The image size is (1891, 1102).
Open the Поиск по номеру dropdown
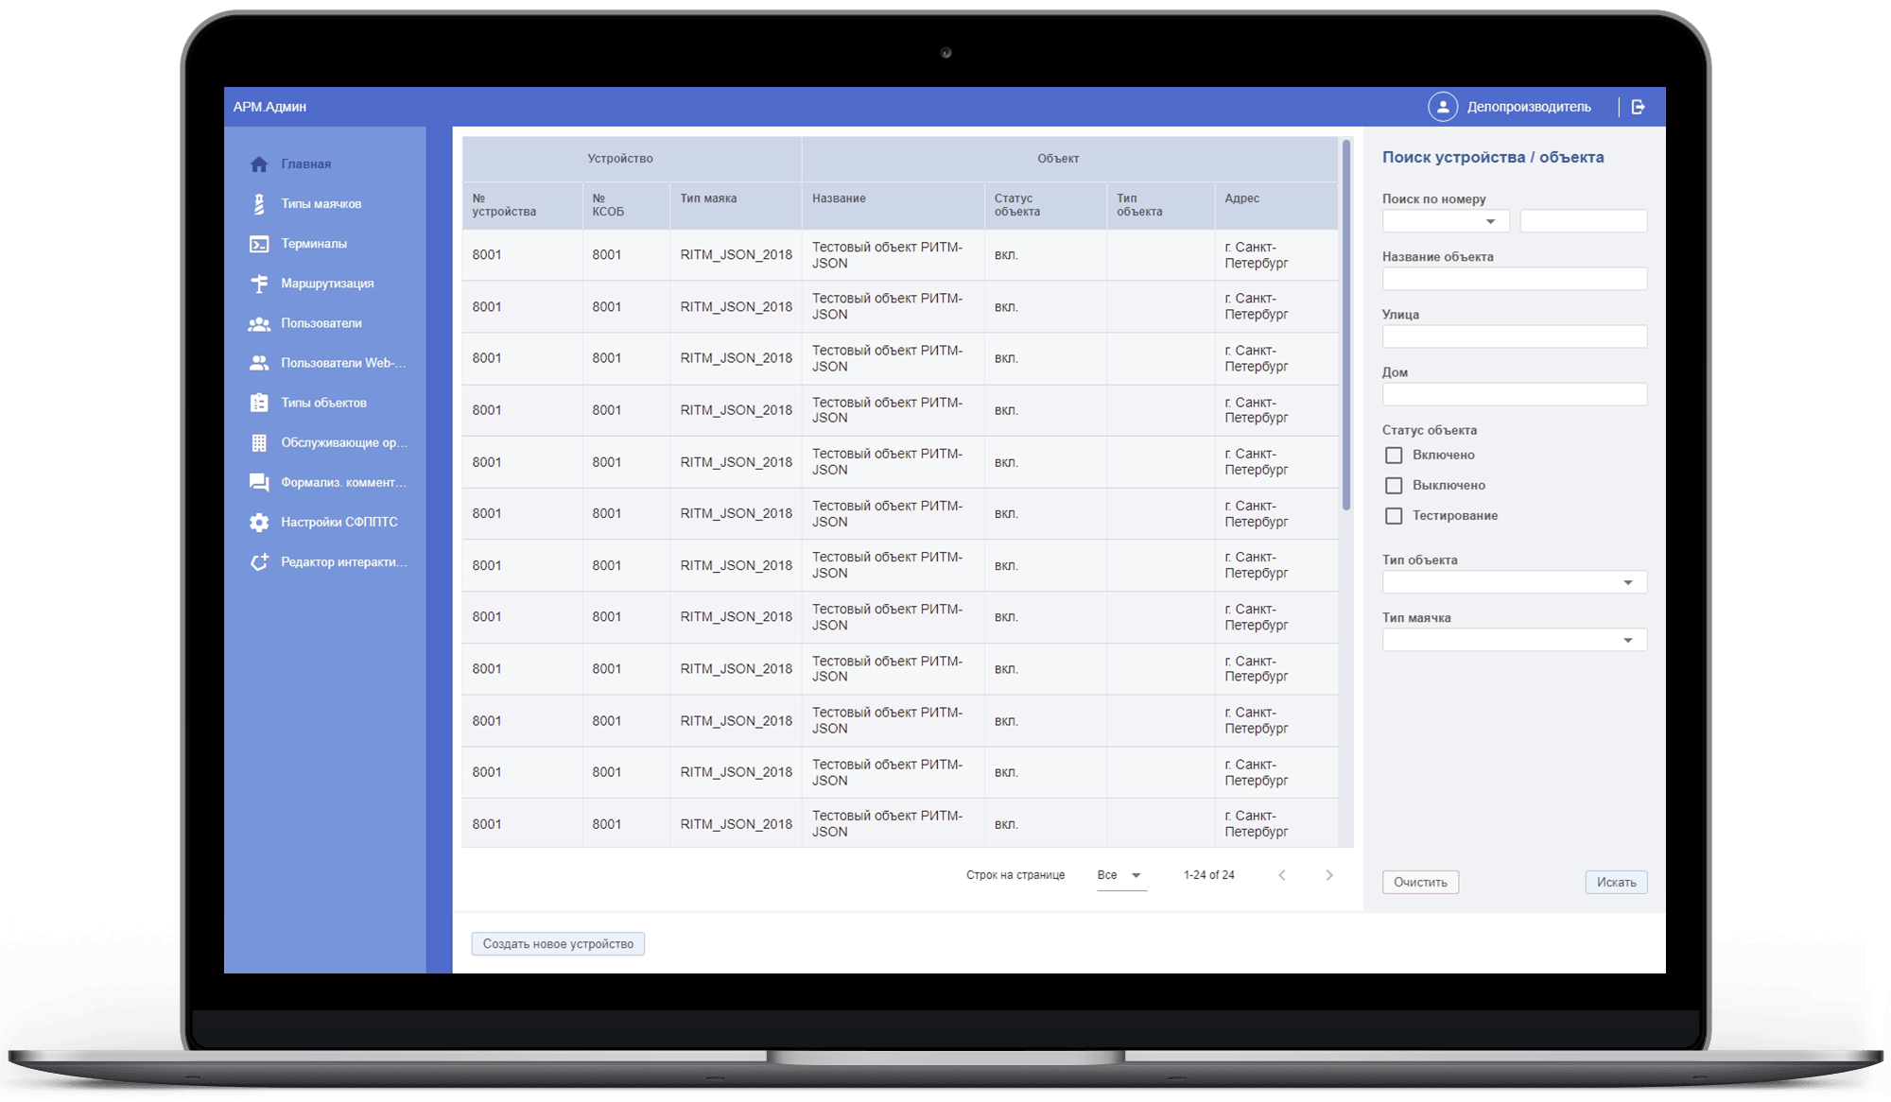tap(1446, 221)
